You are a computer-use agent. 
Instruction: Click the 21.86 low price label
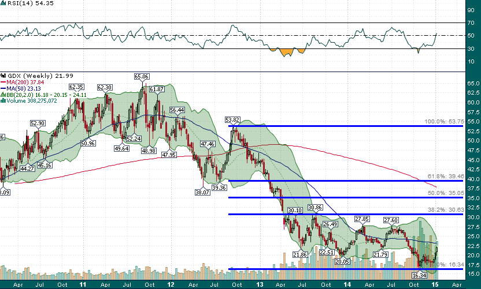[x=300, y=255]
